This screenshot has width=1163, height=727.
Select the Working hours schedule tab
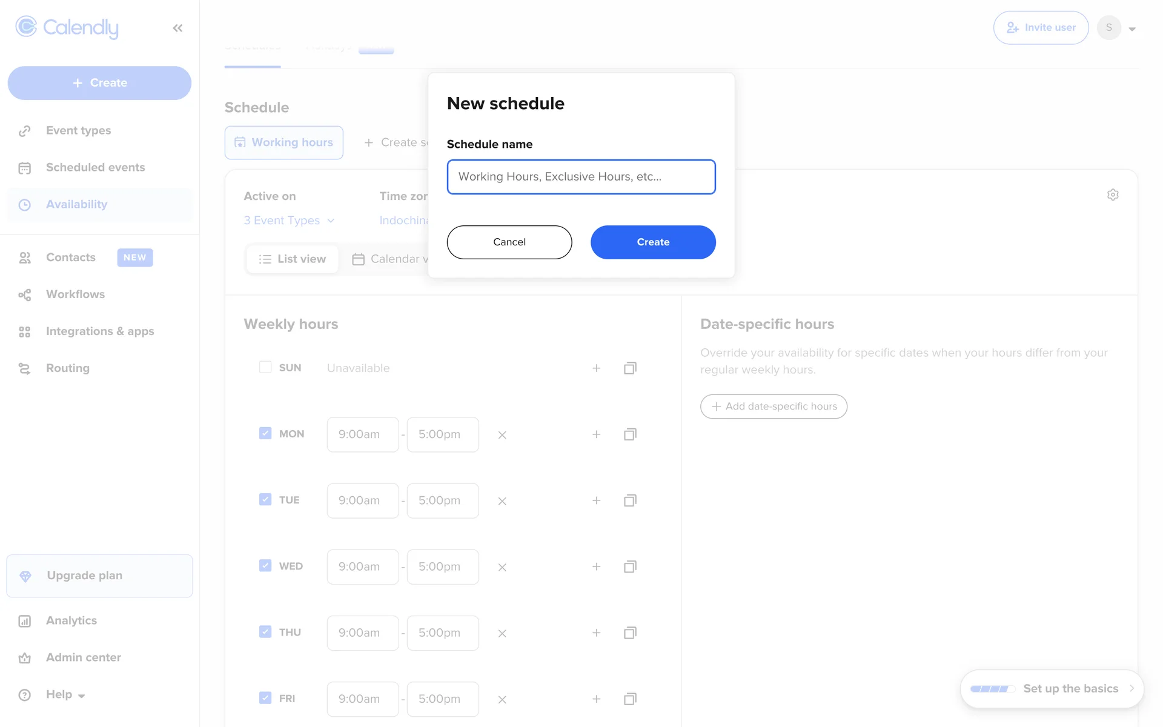(283, 142)
